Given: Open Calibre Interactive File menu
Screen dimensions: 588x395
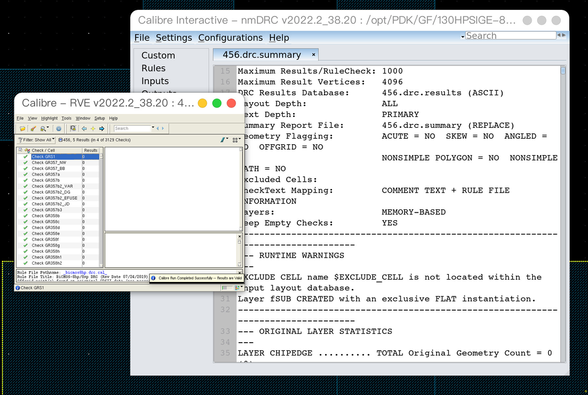Looking at the screenshot, I should [142, 38].
